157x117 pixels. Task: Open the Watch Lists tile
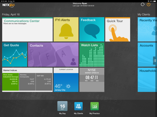click(92, 55)
